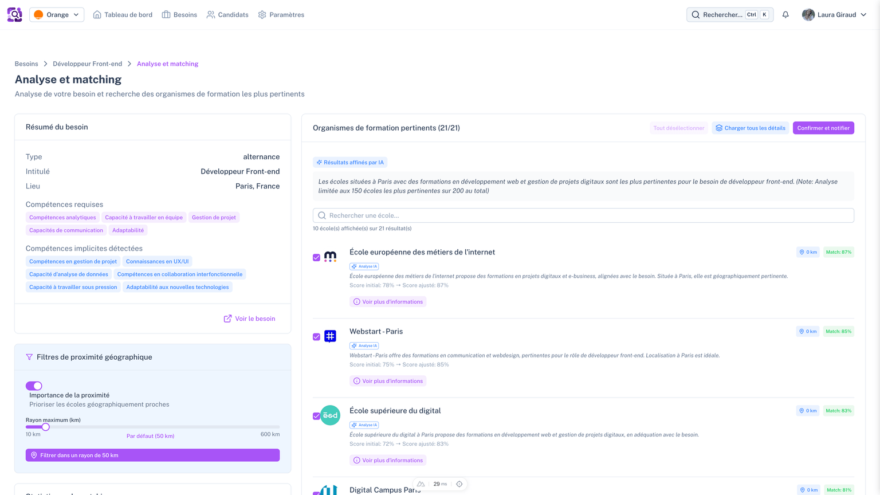
Task: Uncheck the Webstart - Paris checkbox
Action: pyautogui.click(x=316, y=337)
